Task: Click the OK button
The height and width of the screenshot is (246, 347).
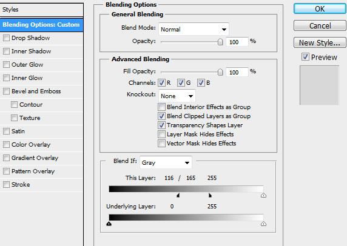Action: [x=320, y=9]
